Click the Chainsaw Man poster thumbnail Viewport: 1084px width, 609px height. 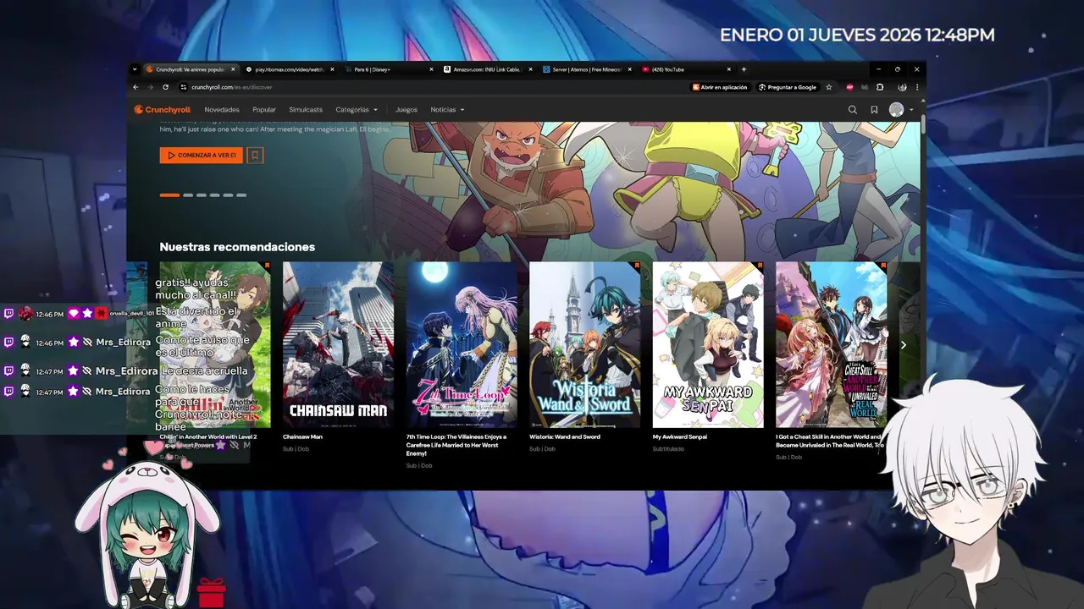pos(338,344)
